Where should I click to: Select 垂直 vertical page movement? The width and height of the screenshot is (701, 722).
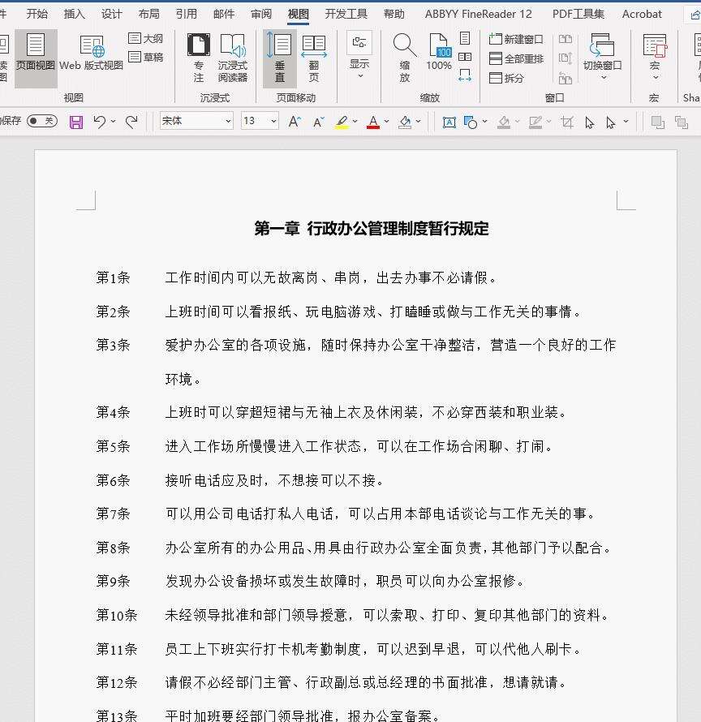pos(279,58)
